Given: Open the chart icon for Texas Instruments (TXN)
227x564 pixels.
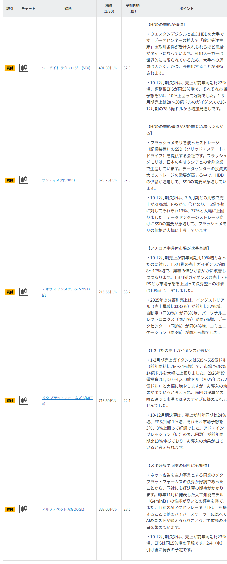Looking at the screenshot, I should coord(23,292).
